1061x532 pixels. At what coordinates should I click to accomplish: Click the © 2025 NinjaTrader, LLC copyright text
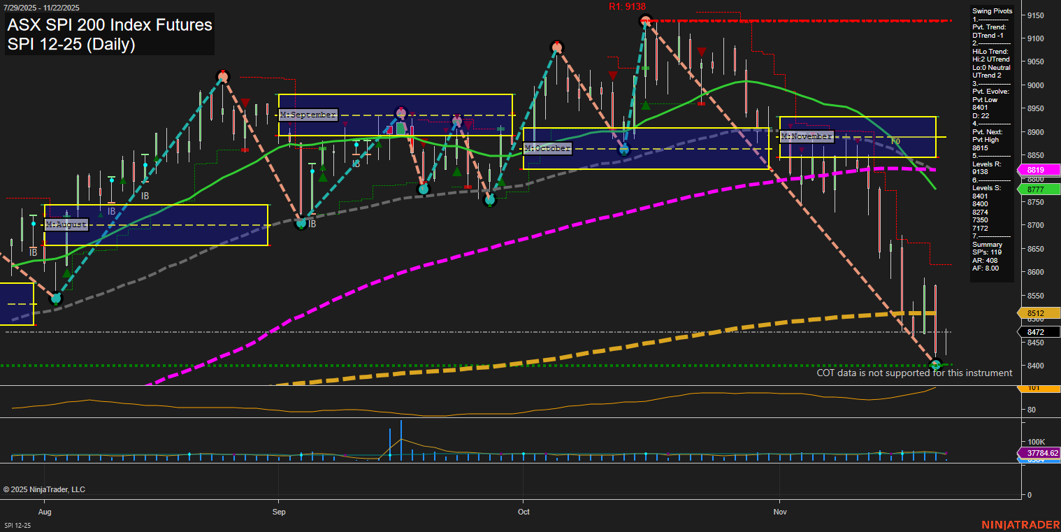(x=44, y=489)
